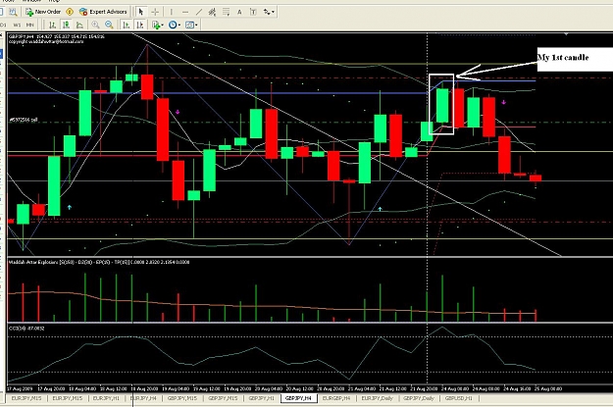The height and width of the screenshot is (407, 613).
Task: Switch to the GBPJPY,H1 chart tab
Action: tap(261, 398)
